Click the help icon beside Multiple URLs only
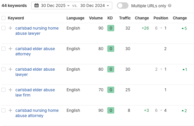 [170, 6]
